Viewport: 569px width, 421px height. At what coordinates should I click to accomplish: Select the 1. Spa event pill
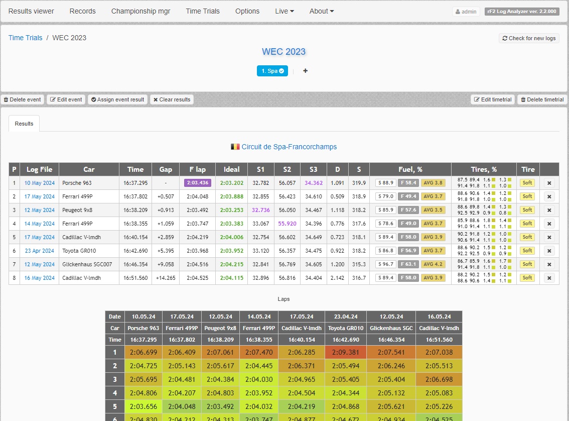pos(272,71)
